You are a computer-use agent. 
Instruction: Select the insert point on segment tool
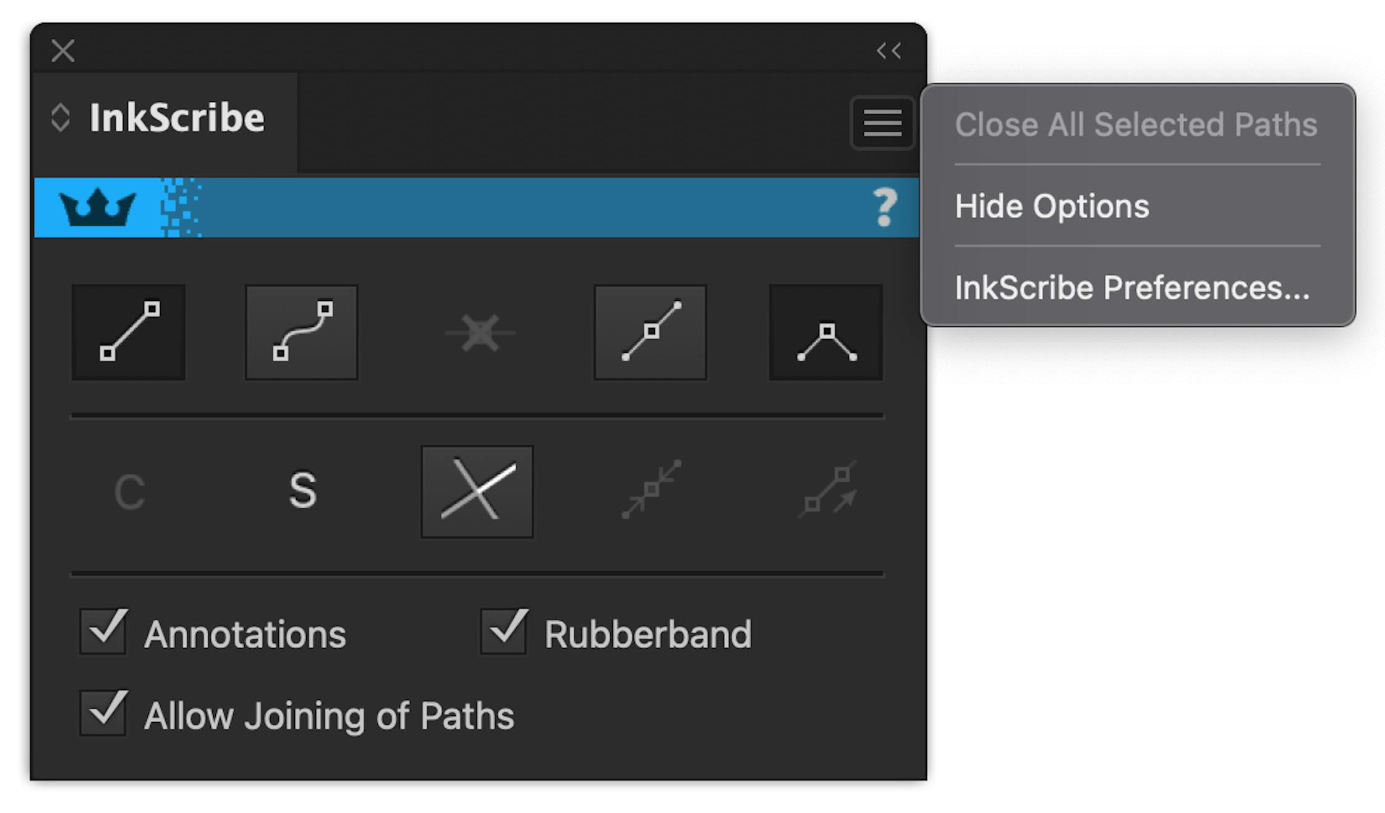pos(650,332)
